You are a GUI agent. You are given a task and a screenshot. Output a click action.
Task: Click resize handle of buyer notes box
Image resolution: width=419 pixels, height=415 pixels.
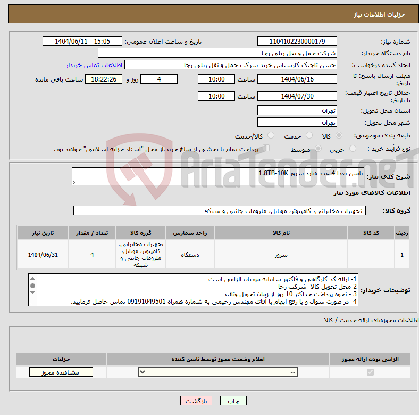[x=31, y=303]
